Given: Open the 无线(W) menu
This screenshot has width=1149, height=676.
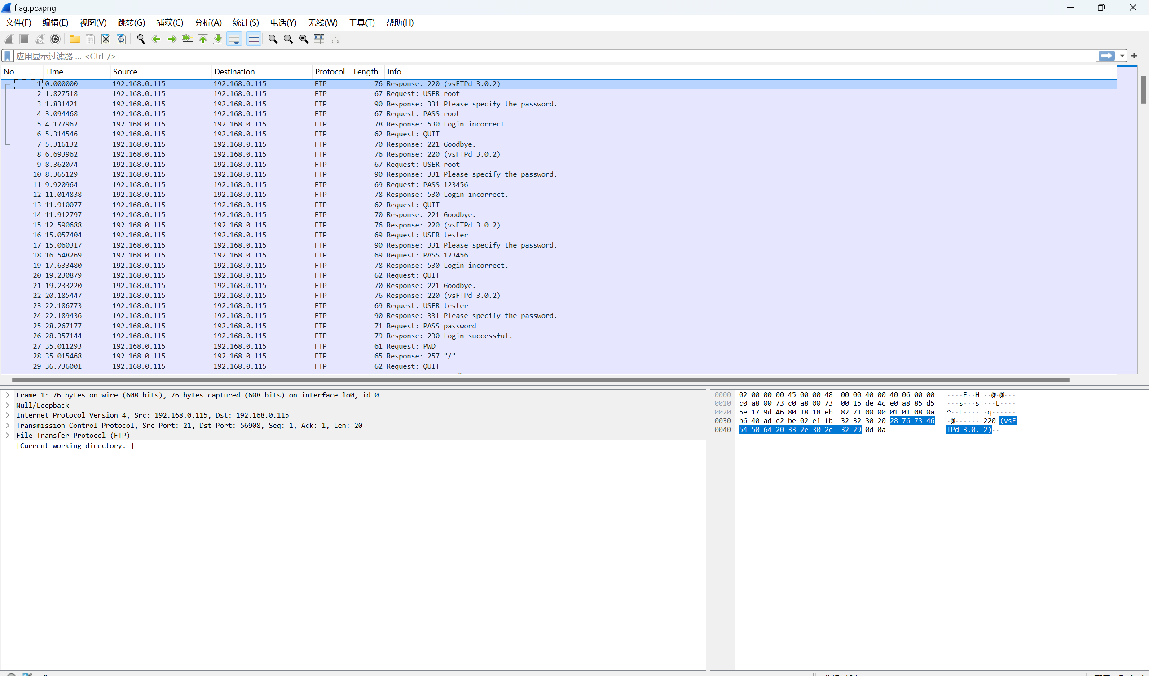Looking at the screenshot, I should (322, 23).
